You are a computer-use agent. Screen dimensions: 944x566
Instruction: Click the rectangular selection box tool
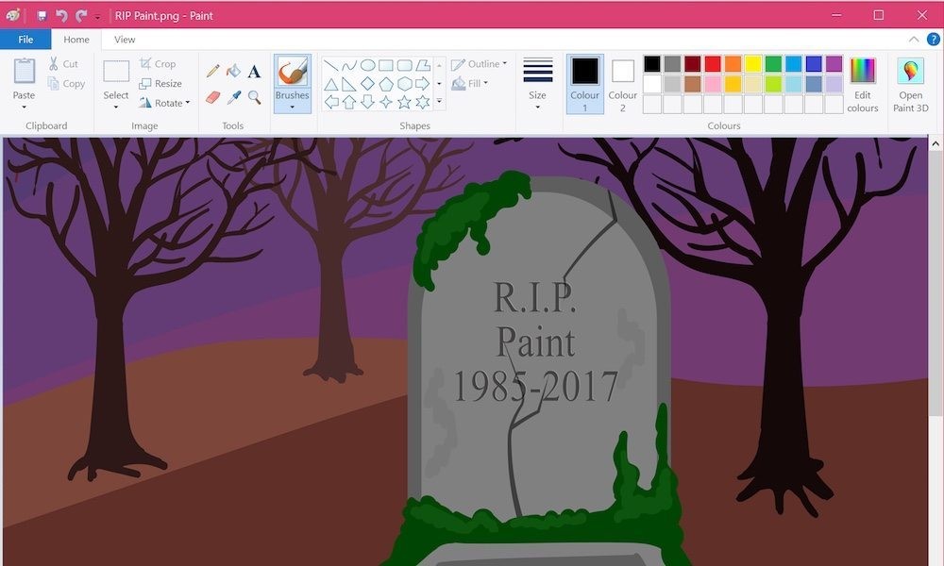click(116, 71)
